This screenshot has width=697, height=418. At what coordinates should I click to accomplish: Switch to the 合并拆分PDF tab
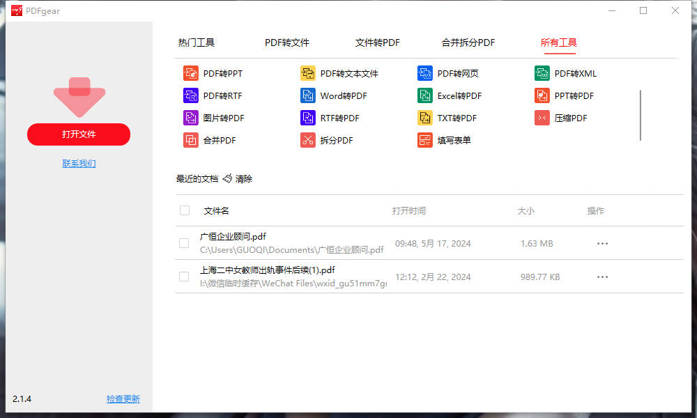pos(468,42)
